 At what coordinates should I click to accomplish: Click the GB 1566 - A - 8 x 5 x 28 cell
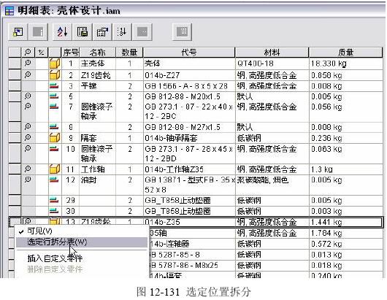[189, 86]
